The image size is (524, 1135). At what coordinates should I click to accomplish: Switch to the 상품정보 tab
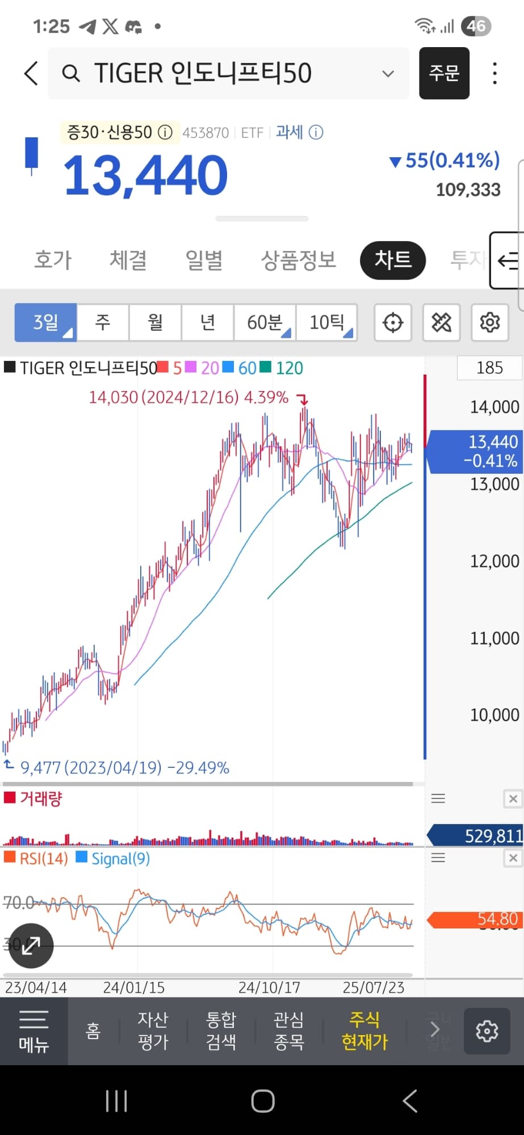coord(298,260)
